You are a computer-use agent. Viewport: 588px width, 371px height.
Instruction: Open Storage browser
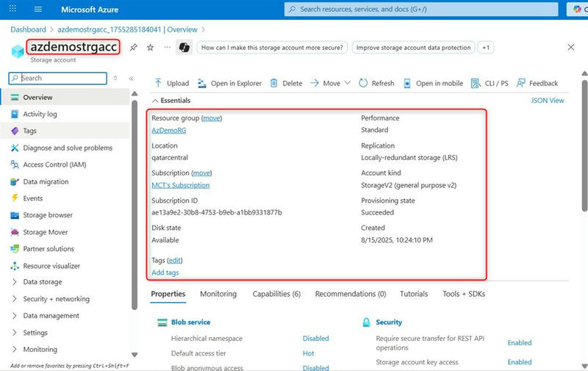65,215
